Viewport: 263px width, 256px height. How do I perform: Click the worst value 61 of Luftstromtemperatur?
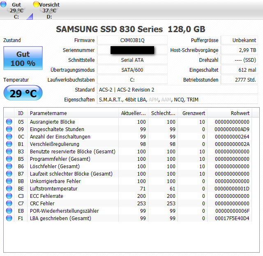(x=173, y=189)
